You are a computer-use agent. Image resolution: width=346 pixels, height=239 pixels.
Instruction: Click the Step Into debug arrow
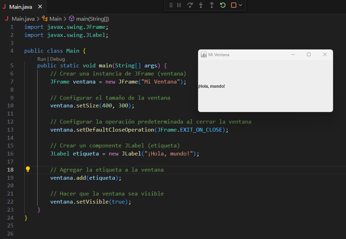201,5
